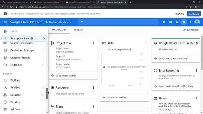Switch to the Inbox browser tab
203x114 pixels.
(80, 2)
